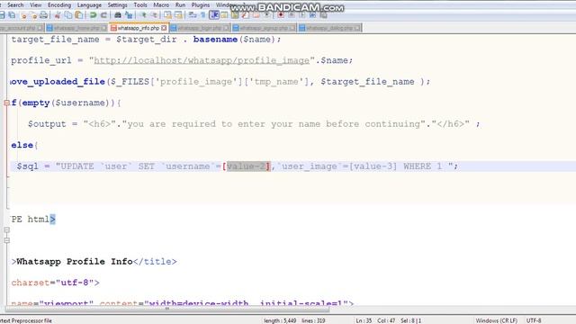Switch to the whatsapp_home.php tab
The image size is (576, 324).
coord(76,28)
